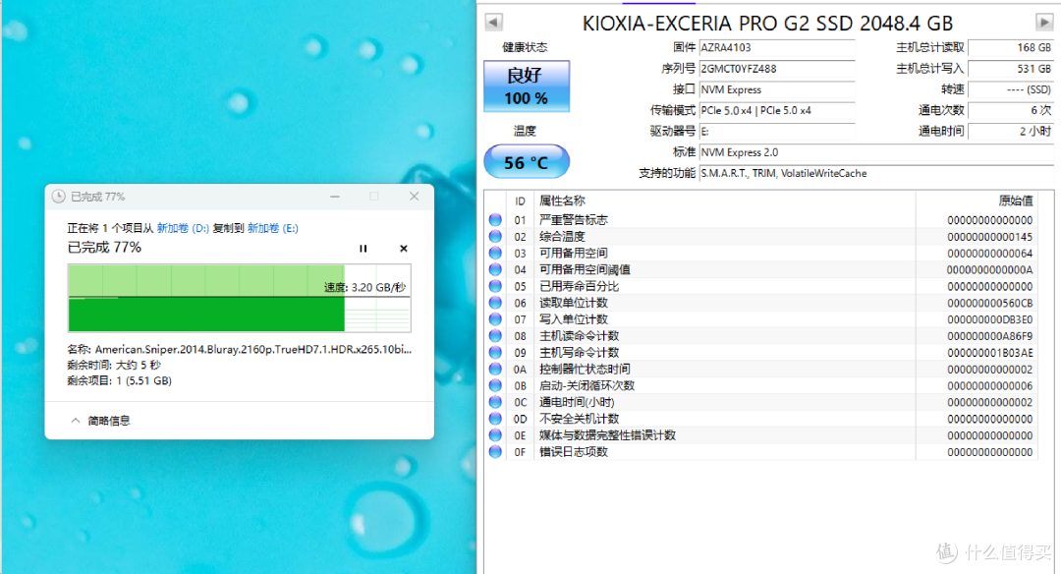Viewport: 1061px width, 574px height.
Task: Select the 写入单位计数 attribute name
Action: 573,319
